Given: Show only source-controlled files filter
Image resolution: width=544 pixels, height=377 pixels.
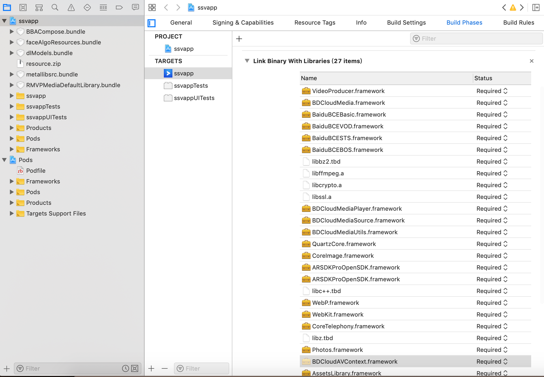Looking at the screenshot, I should click(x=135, y=368).
